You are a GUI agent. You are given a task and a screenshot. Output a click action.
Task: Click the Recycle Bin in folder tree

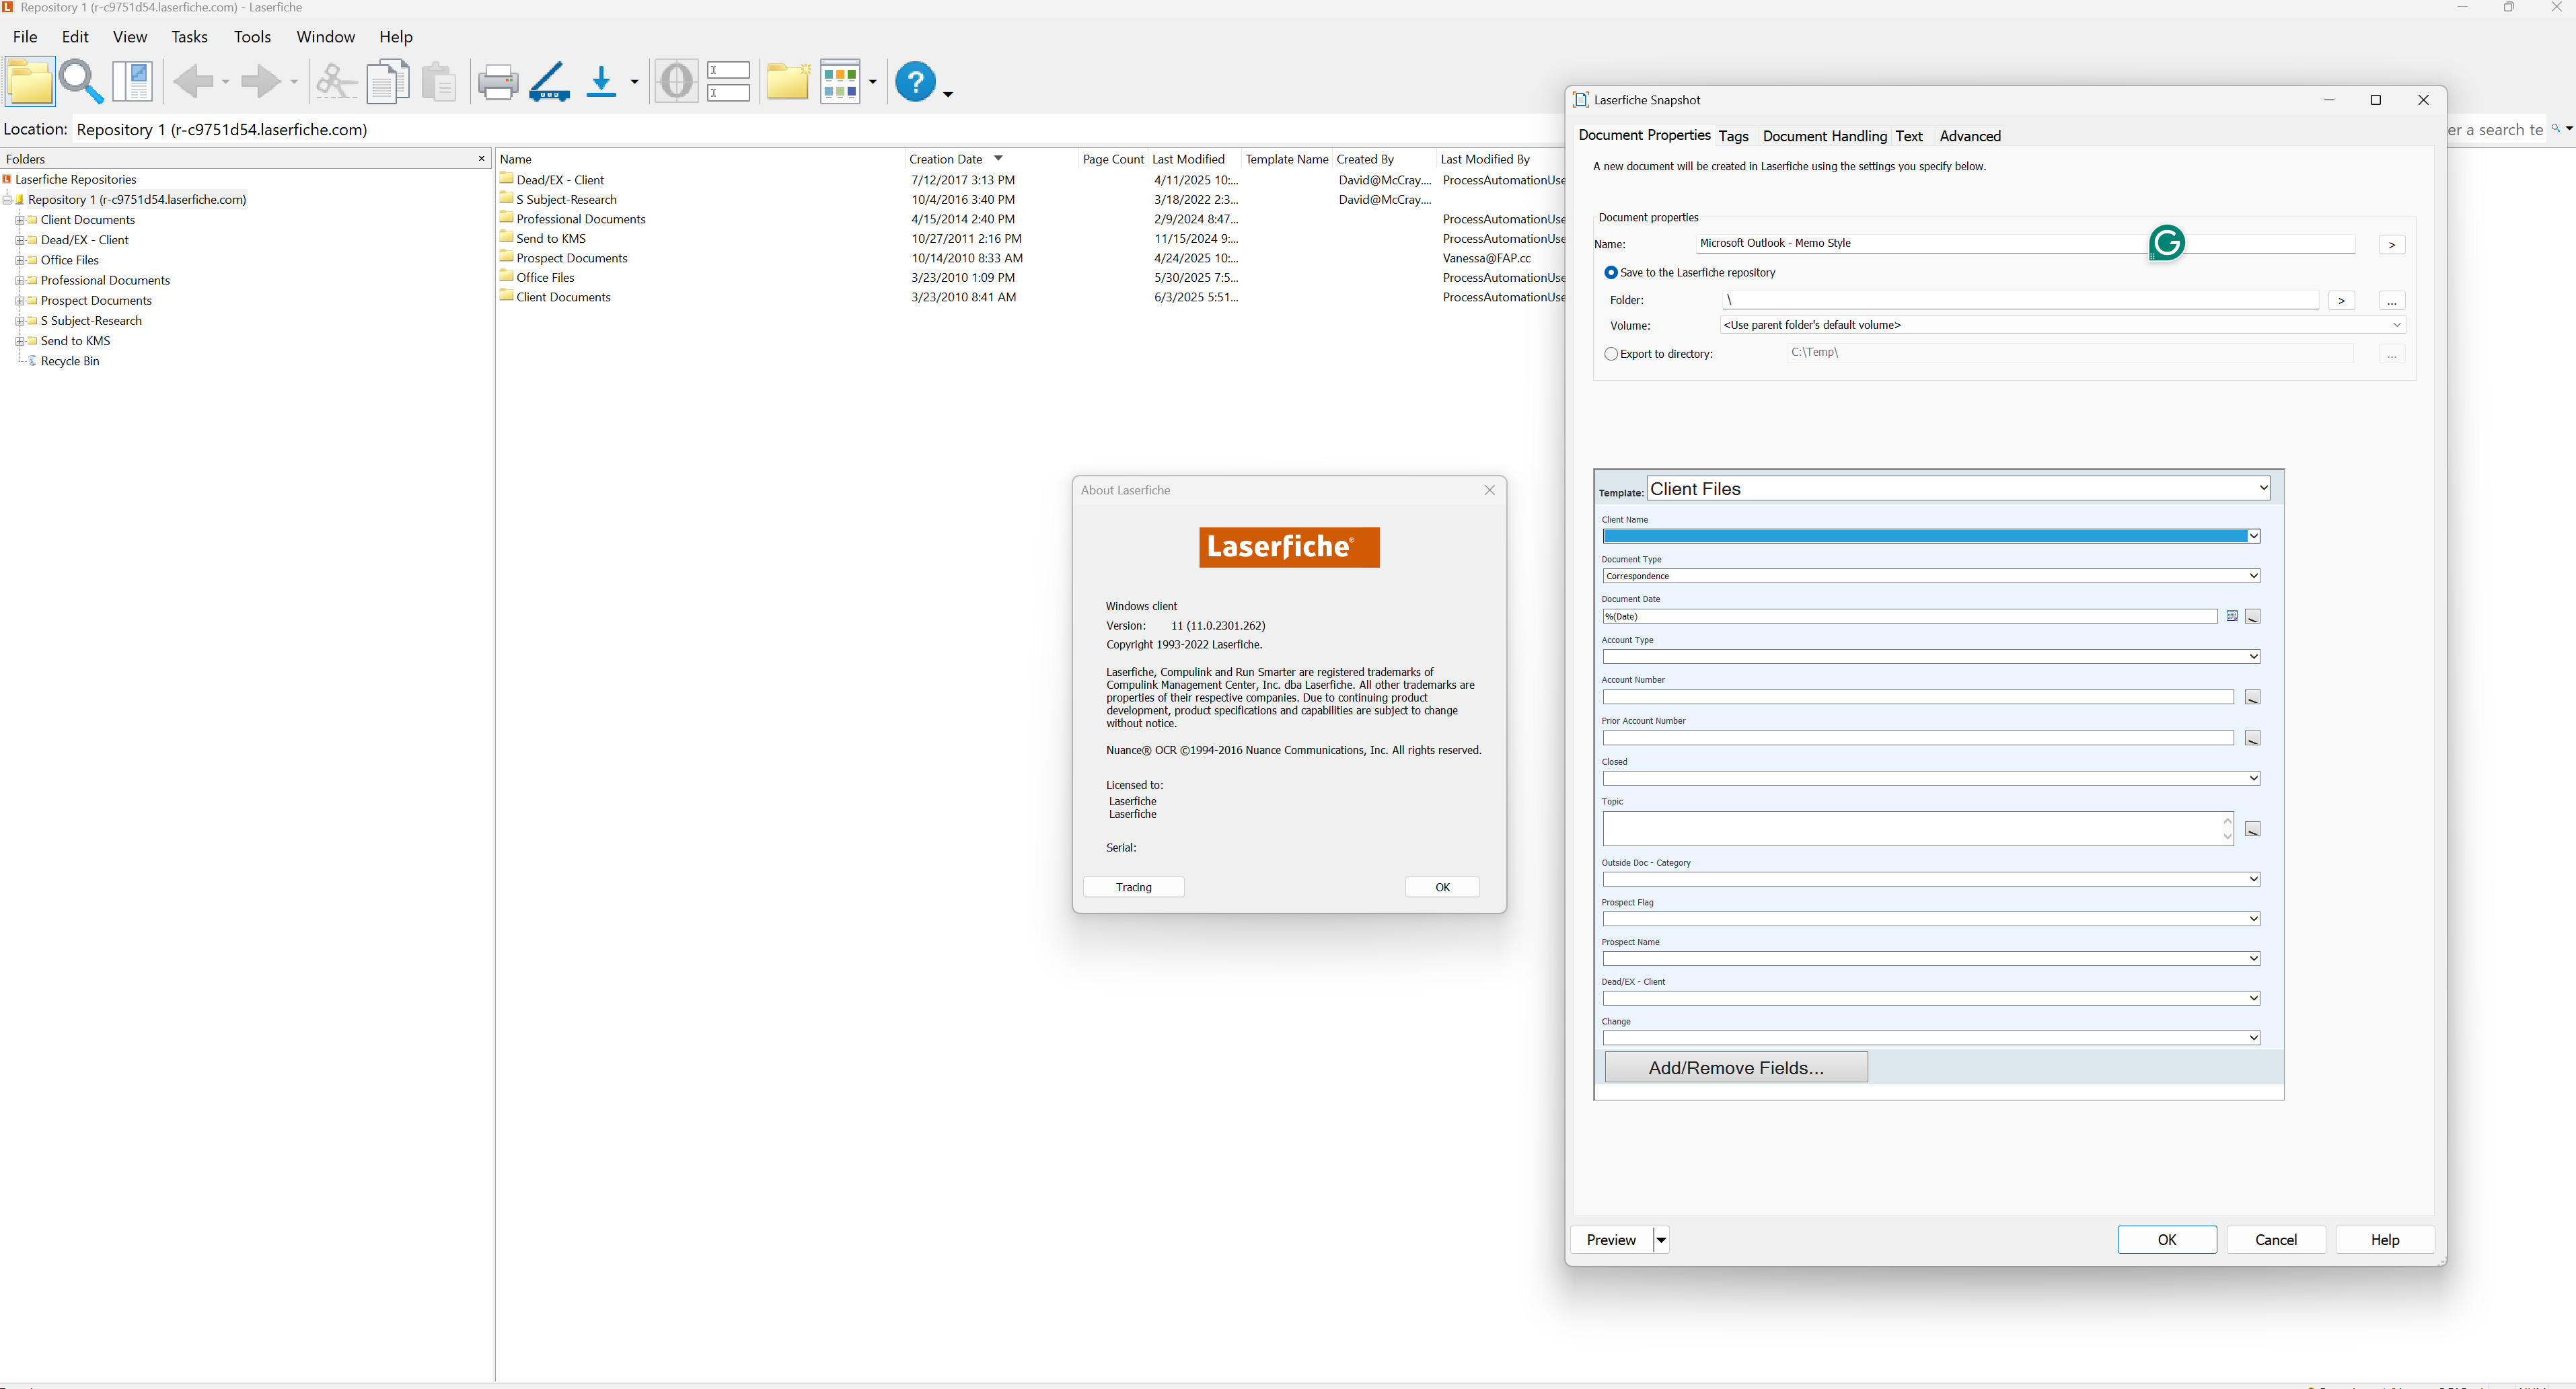70,361
